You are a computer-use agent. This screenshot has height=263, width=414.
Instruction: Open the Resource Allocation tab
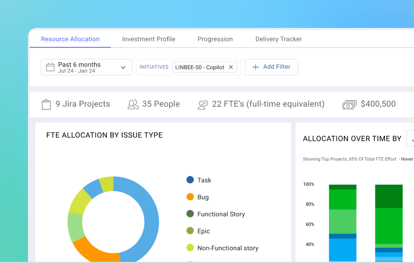[70, 39]
